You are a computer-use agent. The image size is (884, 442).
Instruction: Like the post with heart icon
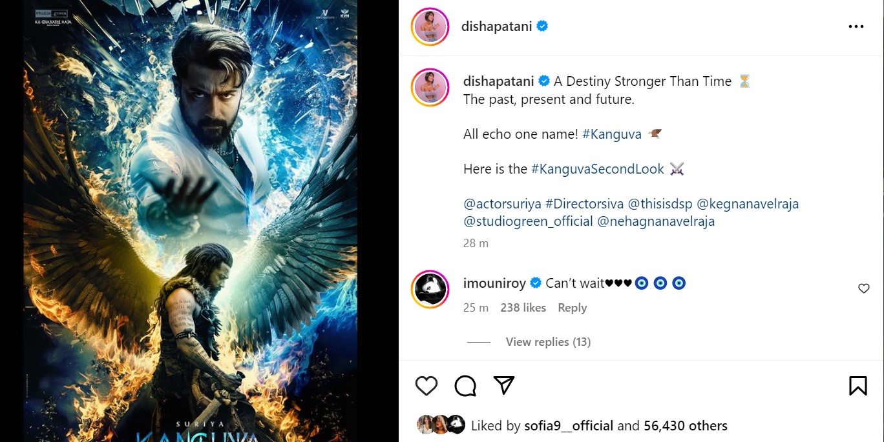pyautogui.click(x=426, y=386)
